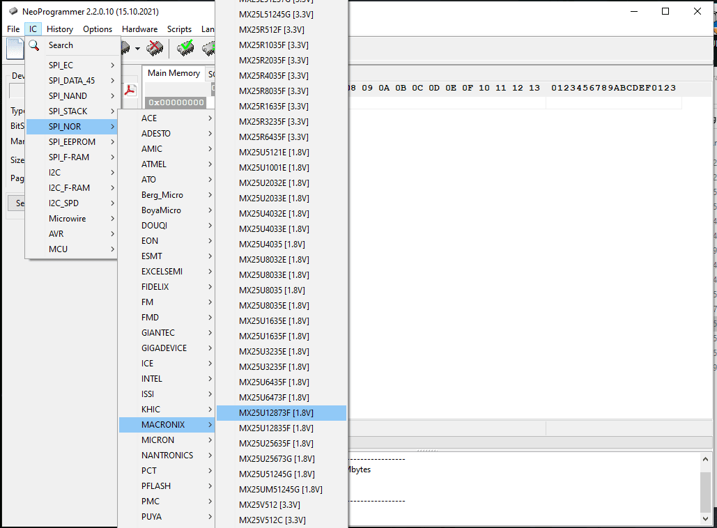
Task: Click the verify chip icon with green check
Action: coord(185,48)
